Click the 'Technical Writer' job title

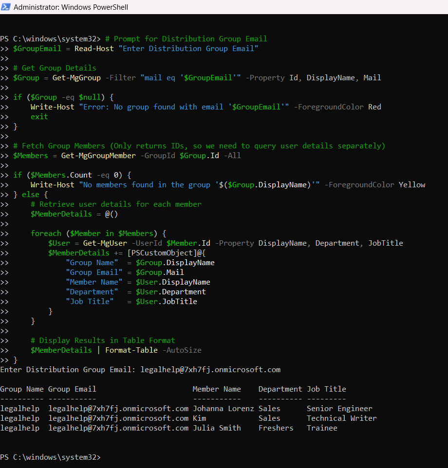tap(342, 418)
